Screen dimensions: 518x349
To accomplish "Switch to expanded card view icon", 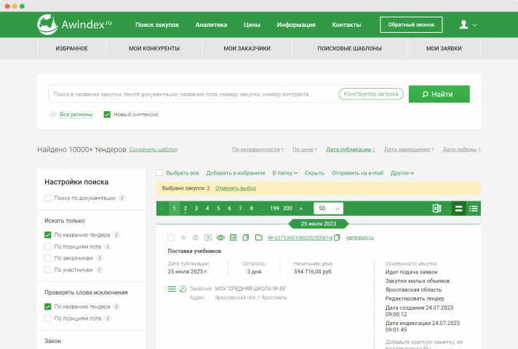I will tap(458, 209).
